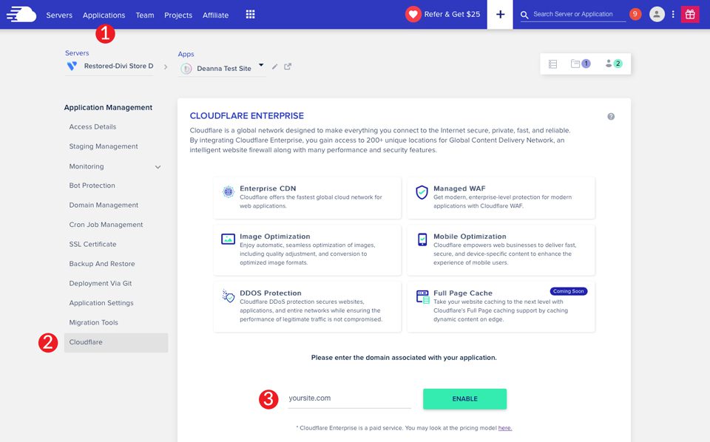710x442 pixels.
Task: Click the yoursite.com domain input field
Action: pos(348,397)
